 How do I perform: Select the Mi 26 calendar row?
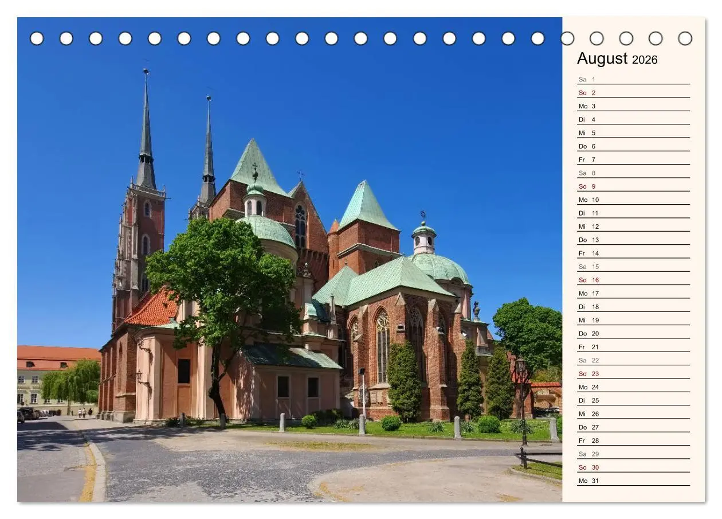point(633,413)
